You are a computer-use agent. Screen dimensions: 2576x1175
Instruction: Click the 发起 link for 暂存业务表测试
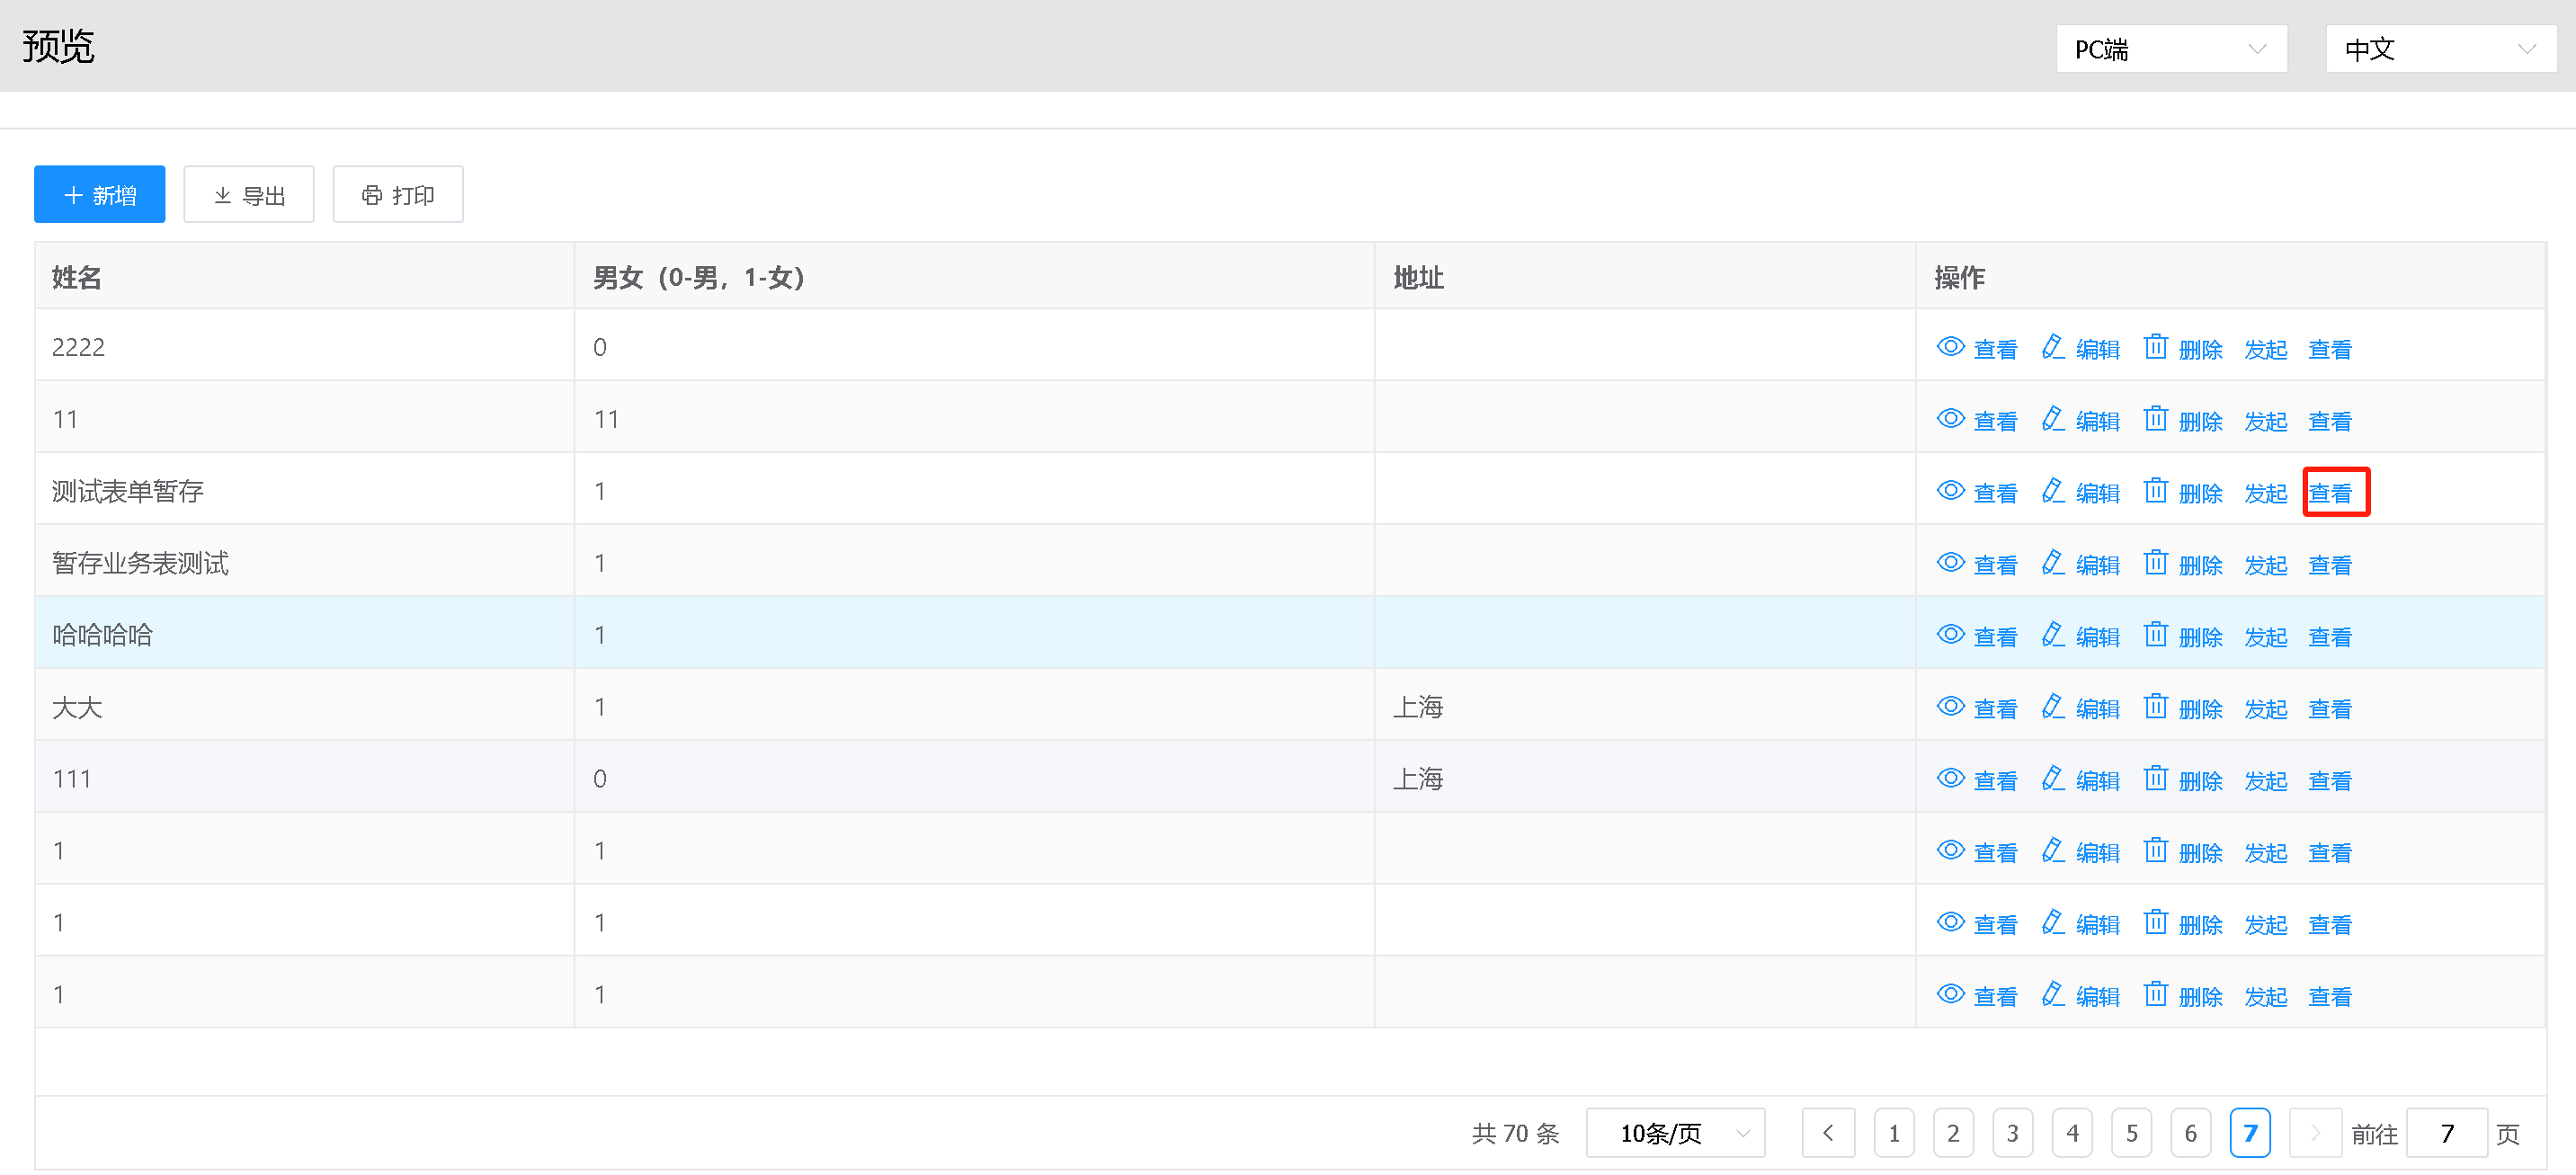tap(2266, 563)
